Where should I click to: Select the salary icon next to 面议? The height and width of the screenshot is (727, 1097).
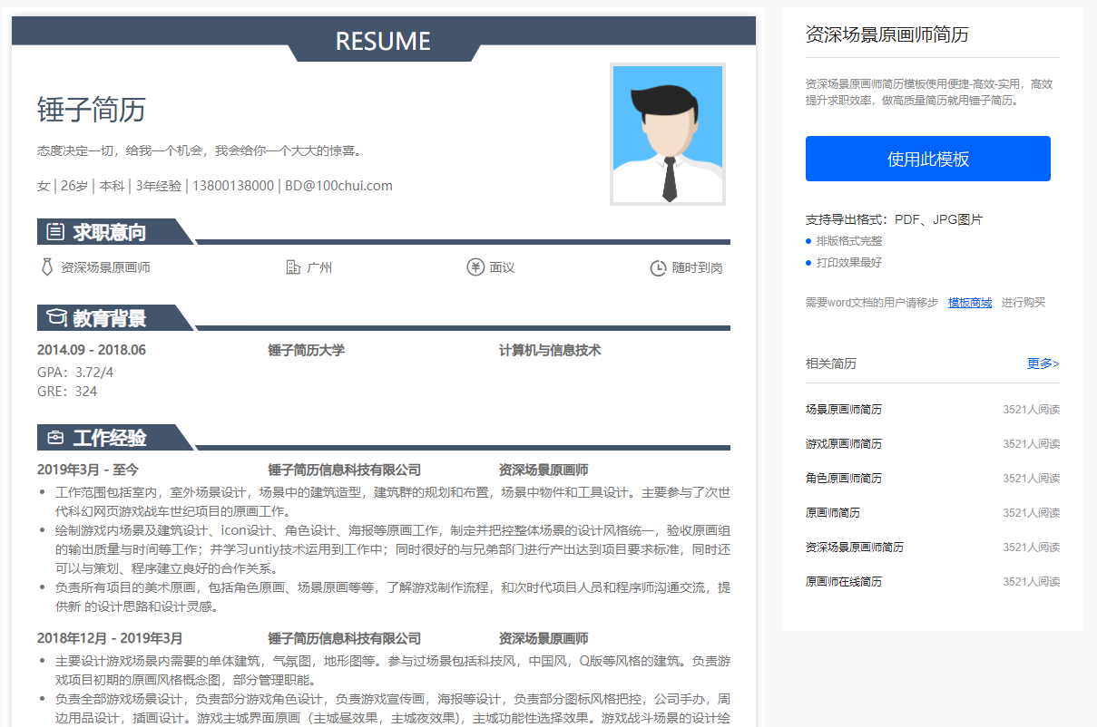pos(476,267)
